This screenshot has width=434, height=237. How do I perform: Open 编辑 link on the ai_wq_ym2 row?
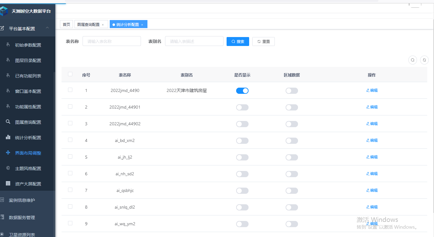pyautogui.click(x=372, y=224)
